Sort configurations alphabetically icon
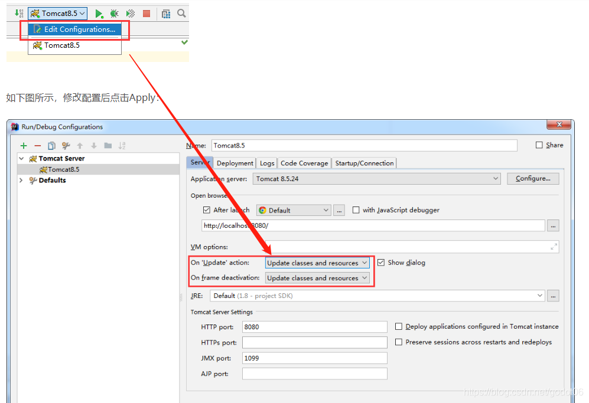The height and width of the screenshot is (403, 589). click(x=122, y=146)
